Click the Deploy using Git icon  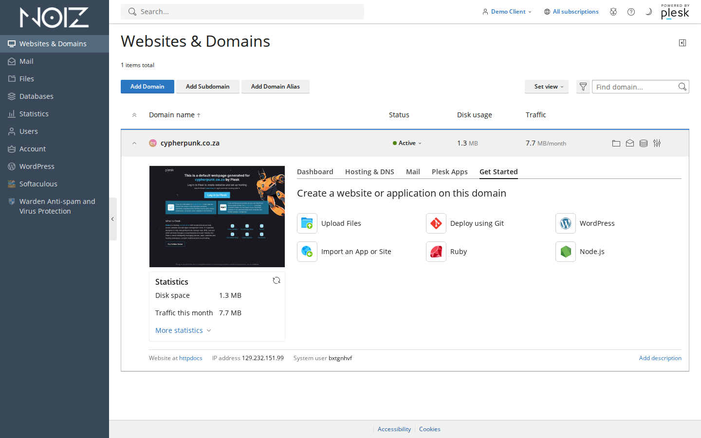(436, 223)
